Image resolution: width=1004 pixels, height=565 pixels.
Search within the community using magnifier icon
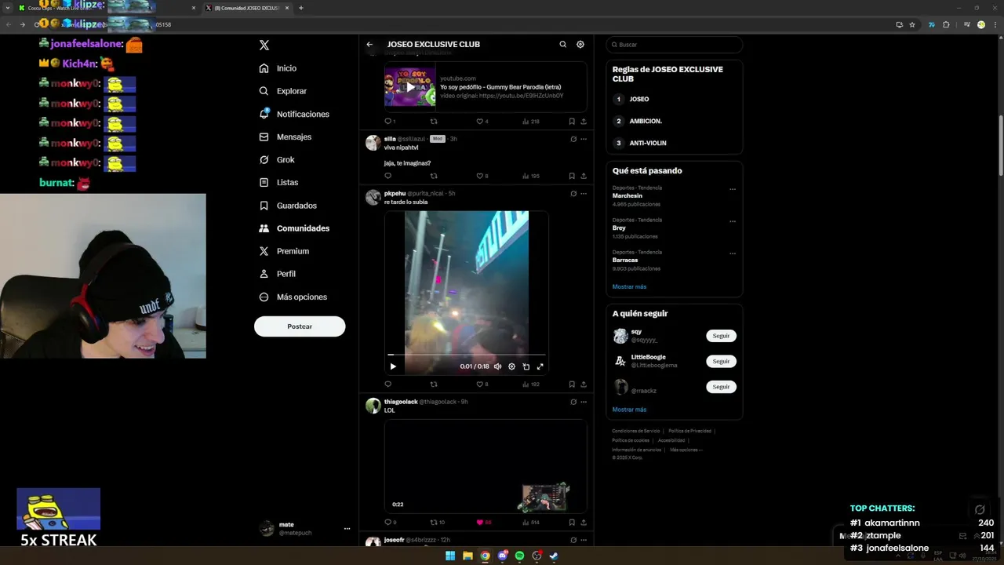point(562,45)
